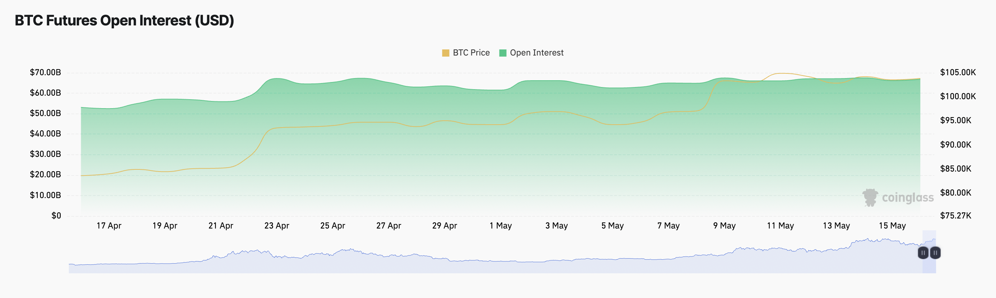Click the 9 May date label
The image size is (996, 298).
(724, 226)
